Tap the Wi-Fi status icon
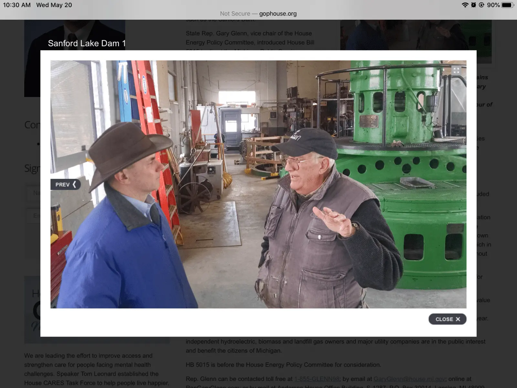517x388 pixels. click(x=465, y=5)
